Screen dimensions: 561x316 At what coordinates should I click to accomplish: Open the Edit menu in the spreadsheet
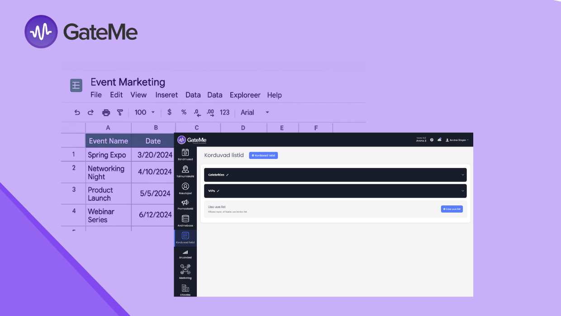point(116,95)
